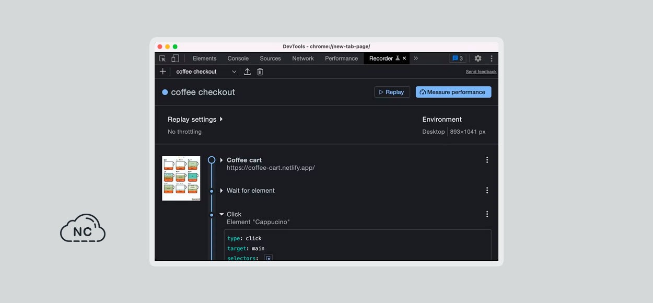
Task: Show more DevTools tabs chevron
Action: pos(416,59)
